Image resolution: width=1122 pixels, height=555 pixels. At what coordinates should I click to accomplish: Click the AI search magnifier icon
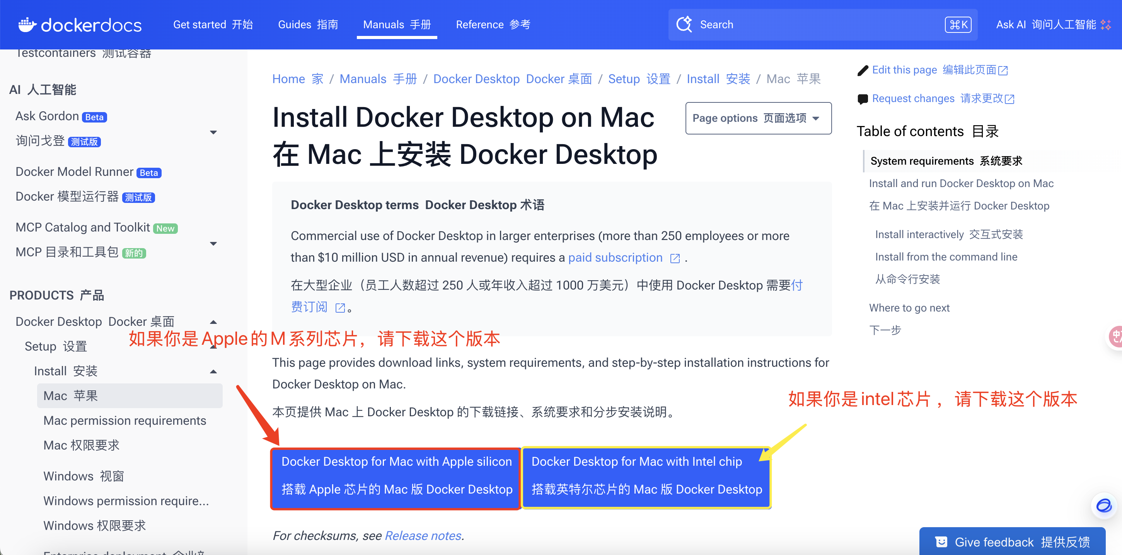click(684, 24)
